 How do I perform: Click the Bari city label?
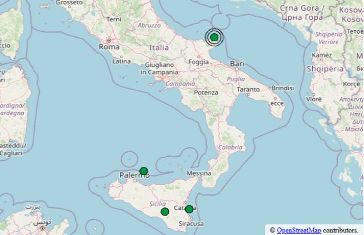(237, 63)
